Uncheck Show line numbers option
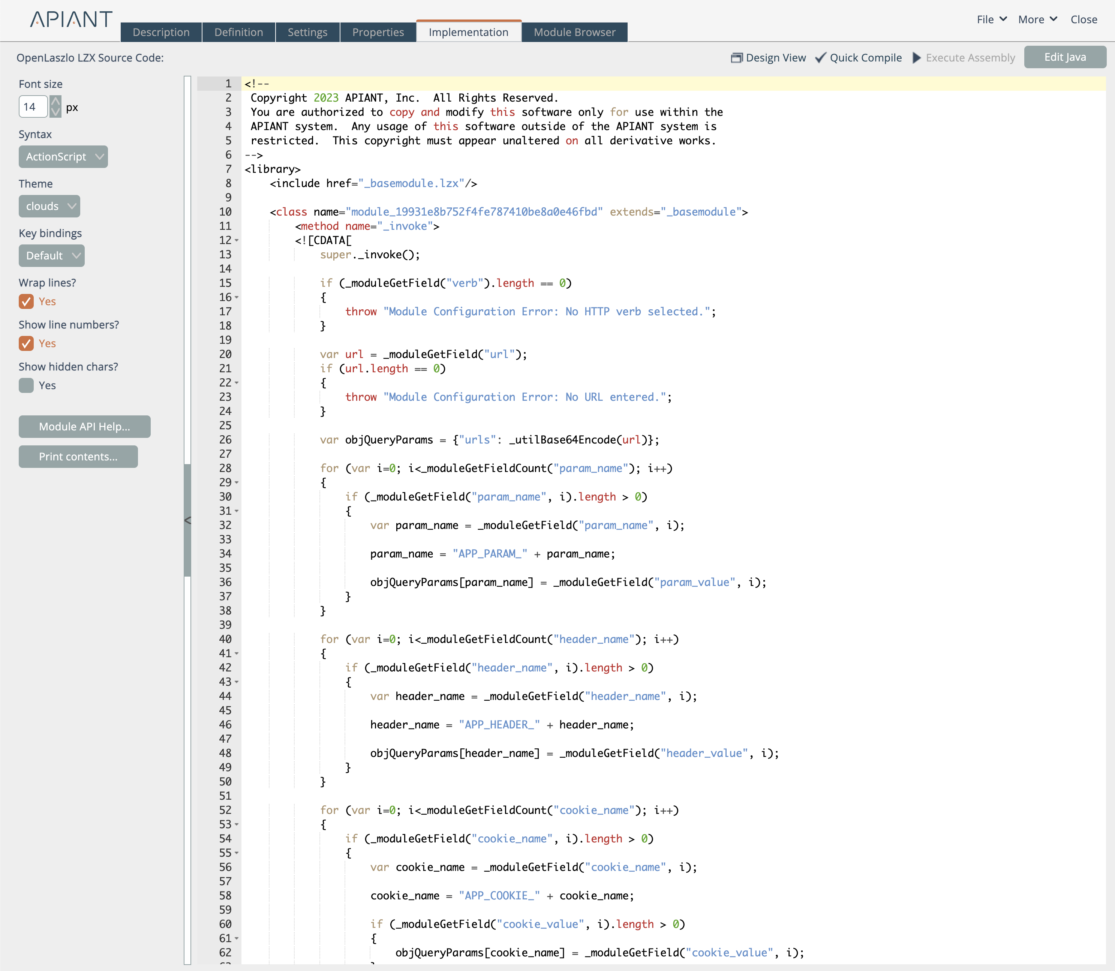The width and height of the screenshot is (1115, 971). 26,343
